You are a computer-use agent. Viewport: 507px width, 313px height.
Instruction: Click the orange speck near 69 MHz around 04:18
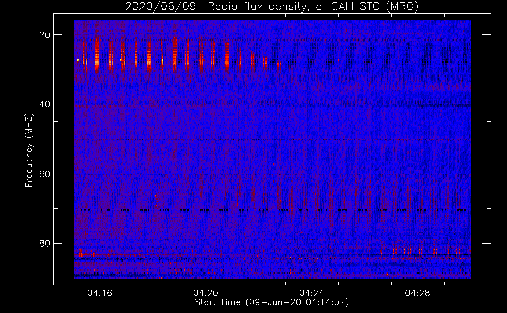156,205
